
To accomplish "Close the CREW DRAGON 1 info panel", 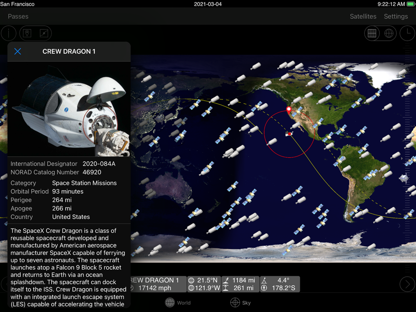I will (x=17, y=52).
